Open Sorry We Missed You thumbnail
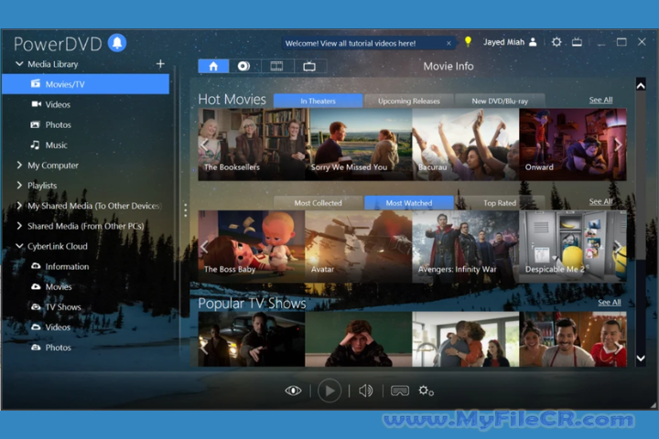The height and width of the screenshot is (439, 659). (359, 145)
